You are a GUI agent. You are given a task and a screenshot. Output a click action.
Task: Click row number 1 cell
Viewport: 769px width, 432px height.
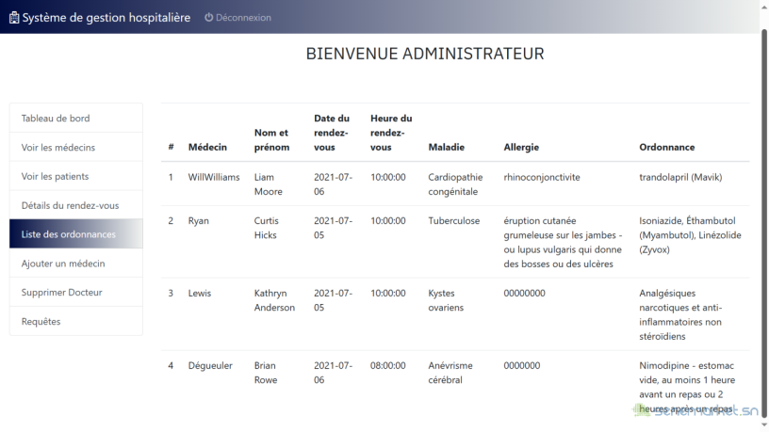point(171,177)
